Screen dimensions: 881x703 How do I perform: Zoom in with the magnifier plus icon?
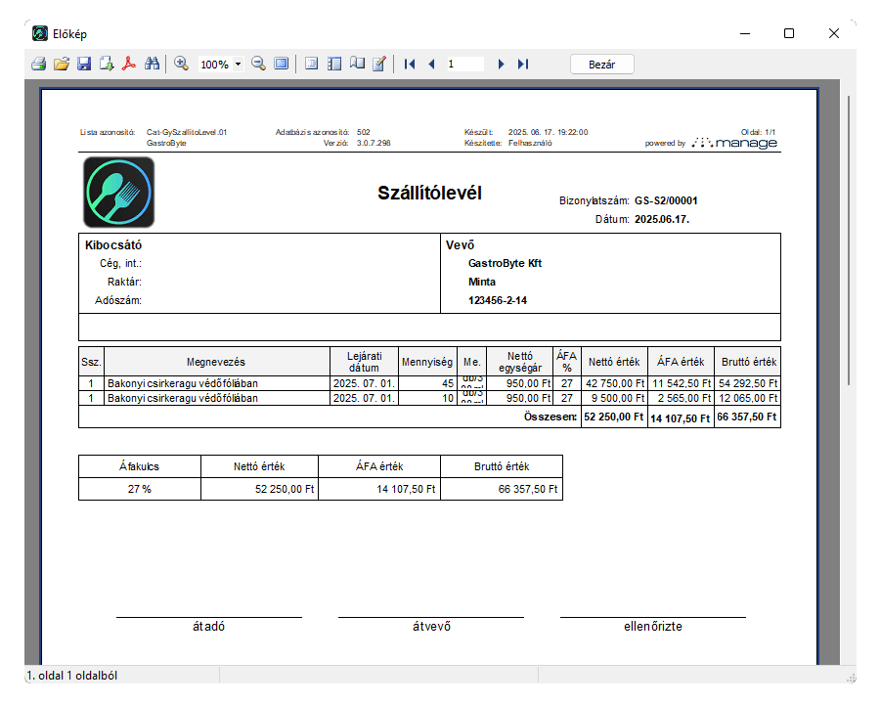pyautogui.click(x=181, y=64)
